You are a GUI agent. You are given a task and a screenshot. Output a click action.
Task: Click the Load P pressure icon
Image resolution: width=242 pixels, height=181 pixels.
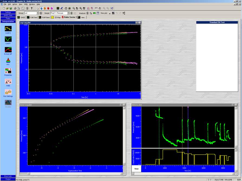click(8, 39)
